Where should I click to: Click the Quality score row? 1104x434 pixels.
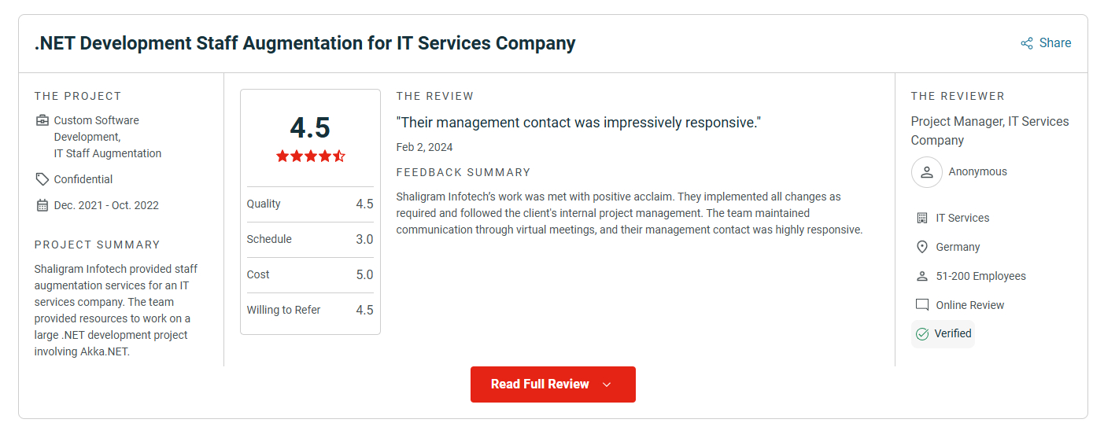[x=310, y=204]
